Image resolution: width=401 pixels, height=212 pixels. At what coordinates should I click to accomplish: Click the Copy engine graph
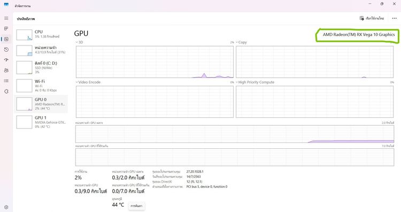314,62
